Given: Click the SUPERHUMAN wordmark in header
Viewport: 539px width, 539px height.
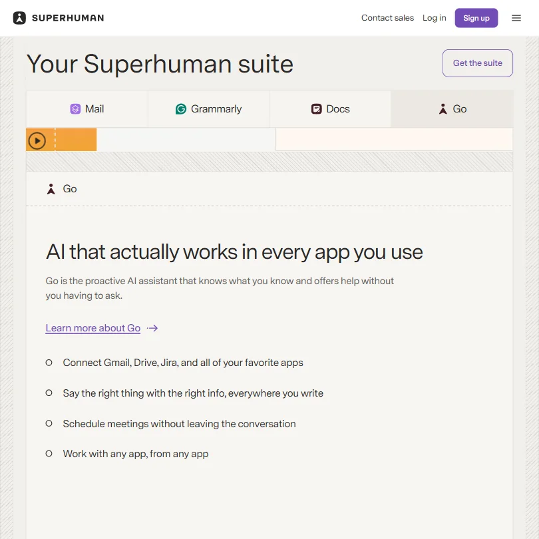Looking at the screenshot, I should click(68, 18).
